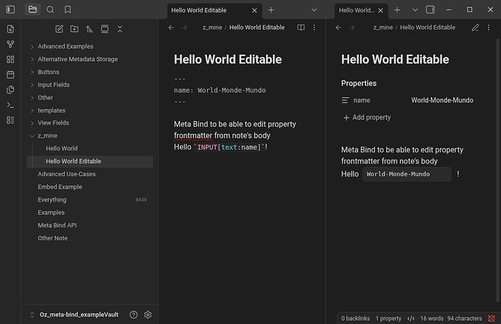
Task: Open the bookmarks icon
Action: (x=68, y=9)
